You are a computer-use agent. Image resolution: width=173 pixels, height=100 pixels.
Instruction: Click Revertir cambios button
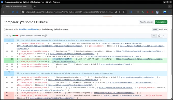pos(146,22)
